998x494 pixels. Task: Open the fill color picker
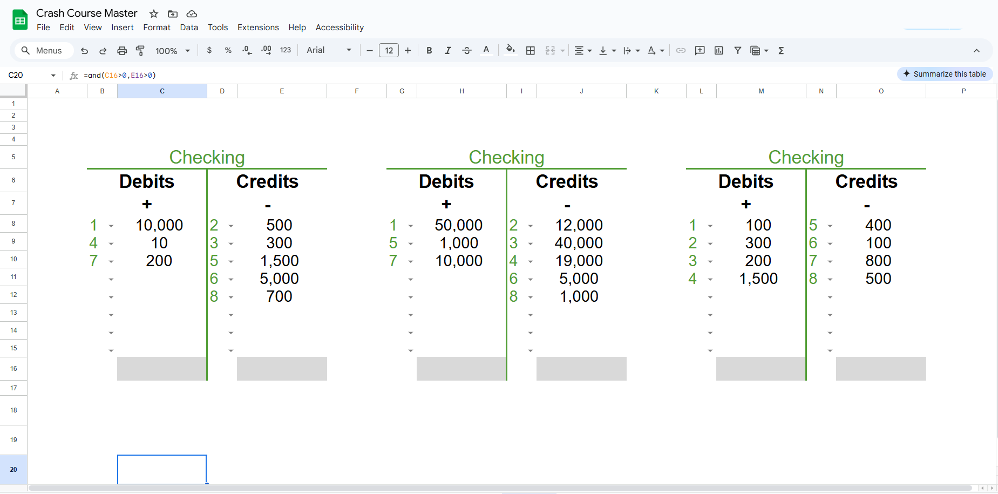tap(510, 51)
